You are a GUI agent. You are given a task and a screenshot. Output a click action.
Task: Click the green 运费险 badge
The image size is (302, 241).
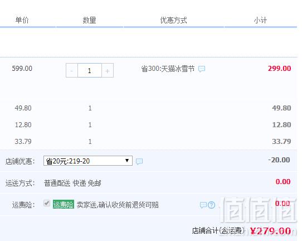64,205
